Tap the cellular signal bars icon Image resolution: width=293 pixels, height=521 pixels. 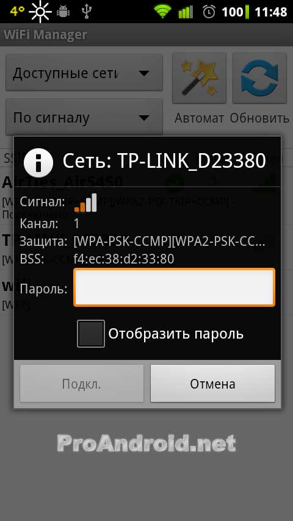pyautogui.click(x=186, y=12)
